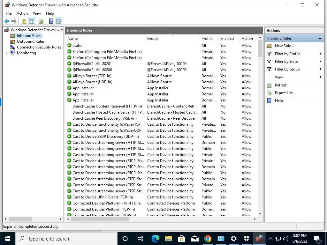Open Windows Security shield on taskbar

[x=247, y=239]
